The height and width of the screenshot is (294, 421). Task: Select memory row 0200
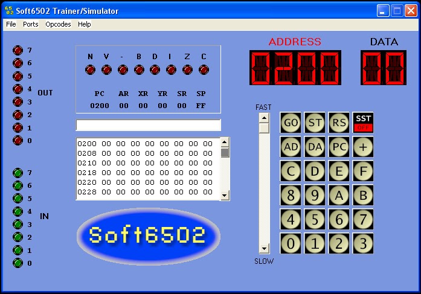coord(145,144)
